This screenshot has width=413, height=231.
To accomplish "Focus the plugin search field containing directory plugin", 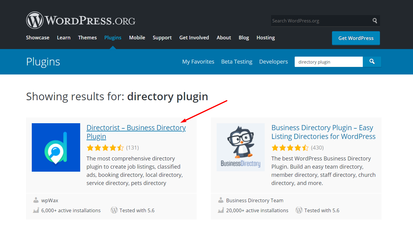I will [x=329, y=62].
